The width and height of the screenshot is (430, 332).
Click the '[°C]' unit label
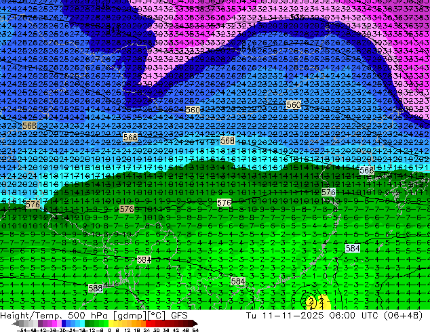(x=157, y=316)
